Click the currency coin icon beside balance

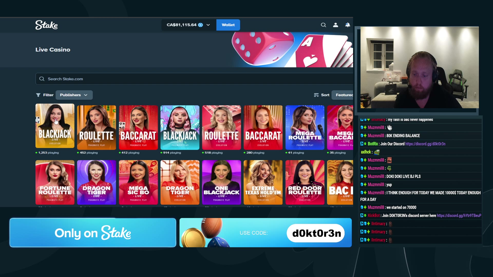point(201,25)
